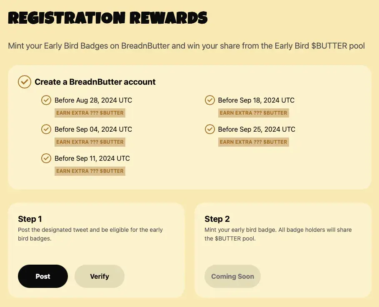Click the REGISTRATION REWARDS heading
The height and width of the screenshot is (307, 379).
pyautogui.click(x=108, y=18)
